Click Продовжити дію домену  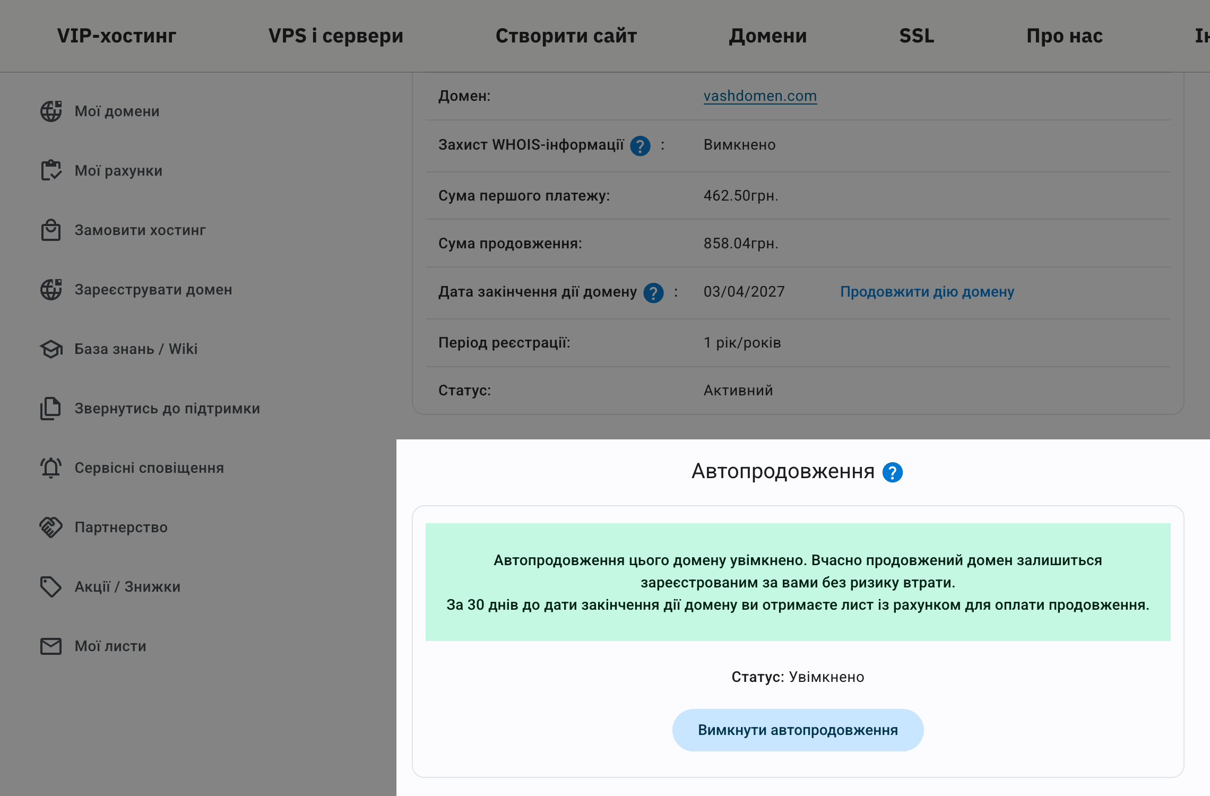[926, 291]
